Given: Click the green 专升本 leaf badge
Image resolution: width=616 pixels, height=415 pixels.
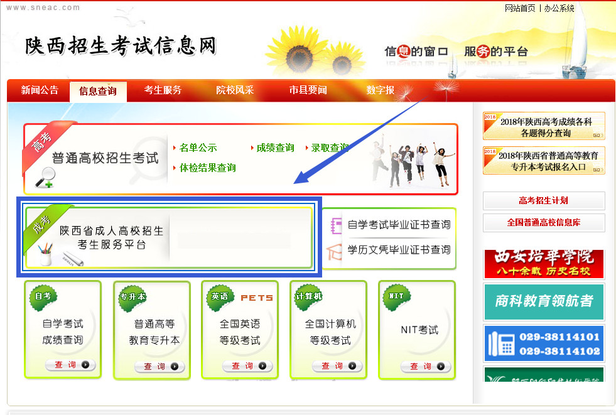Looking at the screenshot, I should tap(132, 297).
